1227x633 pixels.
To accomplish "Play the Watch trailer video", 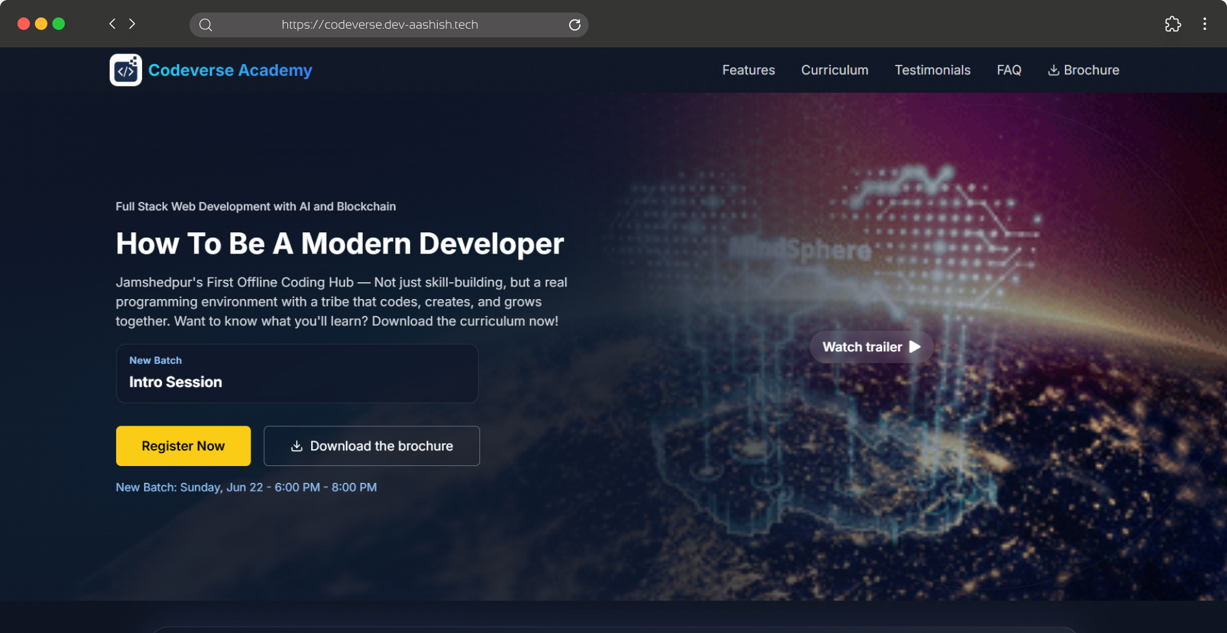I will pos(871,347).
